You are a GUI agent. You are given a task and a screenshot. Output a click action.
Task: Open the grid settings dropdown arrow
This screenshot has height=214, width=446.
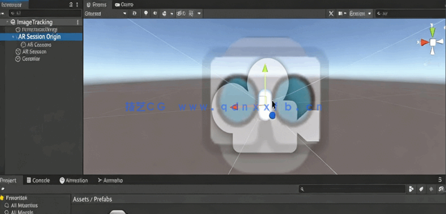coord(199,13)
